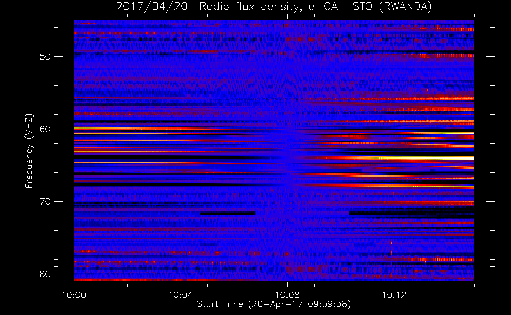Click the 10:00 time axis tick label

pyautogui.click(x=74, y=295)
